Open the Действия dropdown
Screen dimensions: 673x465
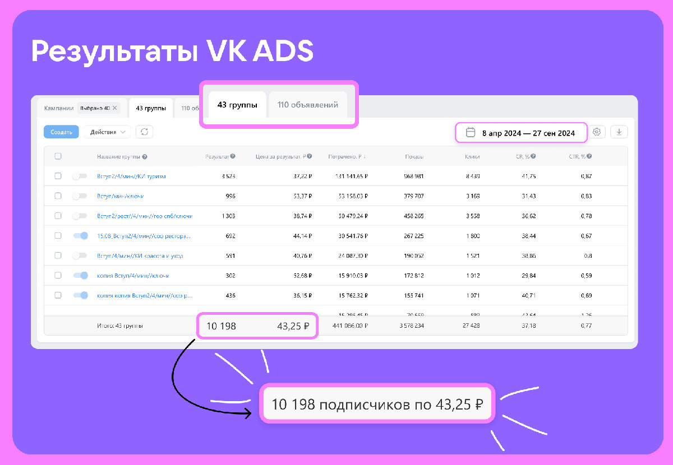point(107,132)
